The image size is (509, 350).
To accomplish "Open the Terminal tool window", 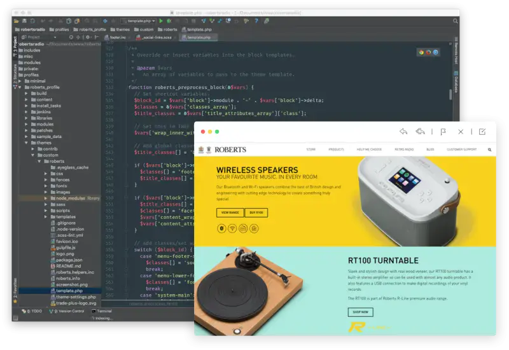I will 102,311.
